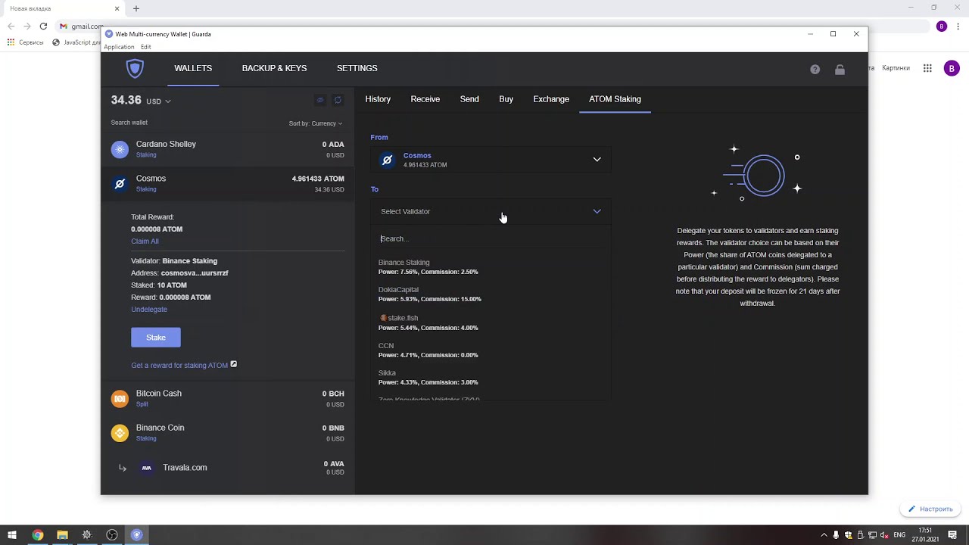
Task: Click the Guarda shield logo
Action: pyautogui.click(x=135, y=69)
